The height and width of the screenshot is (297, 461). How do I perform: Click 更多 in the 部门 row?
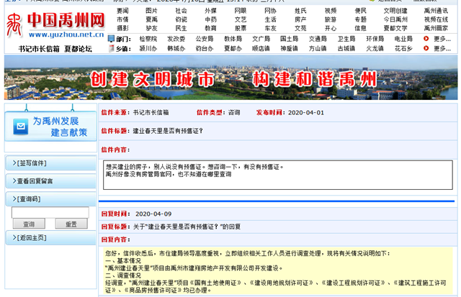click(442, 39)
